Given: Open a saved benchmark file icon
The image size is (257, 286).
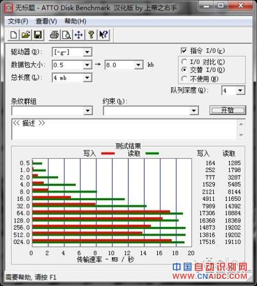Looking at the screenshot, I should [x=26, y=34].
